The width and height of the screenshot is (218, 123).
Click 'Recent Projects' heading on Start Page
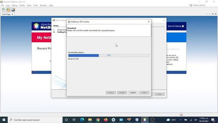[44, 49]
